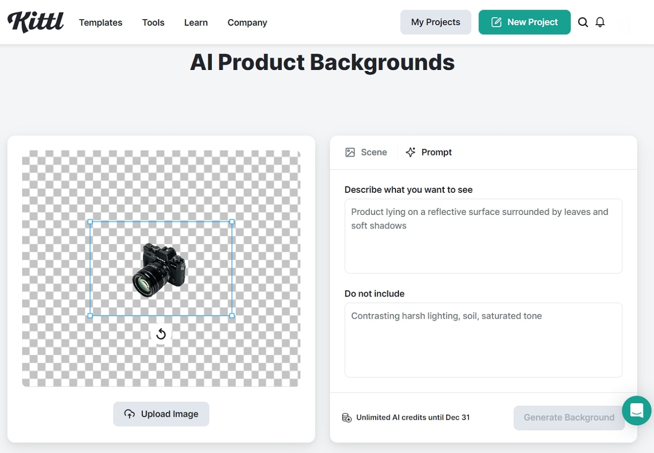Screen dimensions: 654x453
Task: Open the live chat bubble
Action: pyautogui.click(x=636, y=411)
